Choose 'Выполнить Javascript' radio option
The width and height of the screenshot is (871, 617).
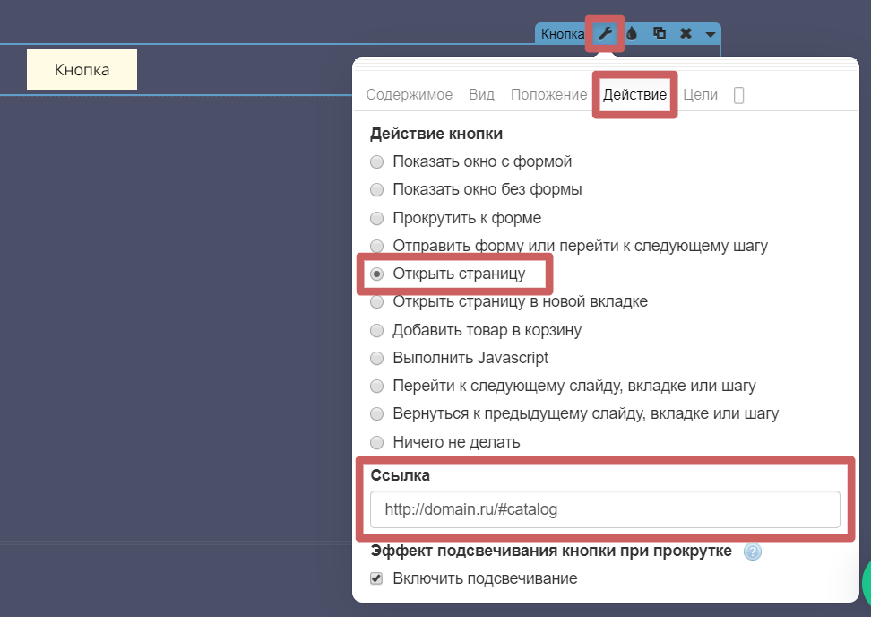point(377,358)
